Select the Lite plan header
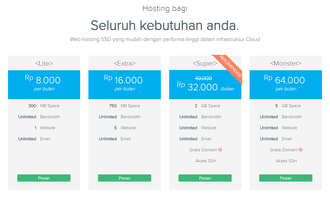 pyautogui.click(x=44, y=63)
